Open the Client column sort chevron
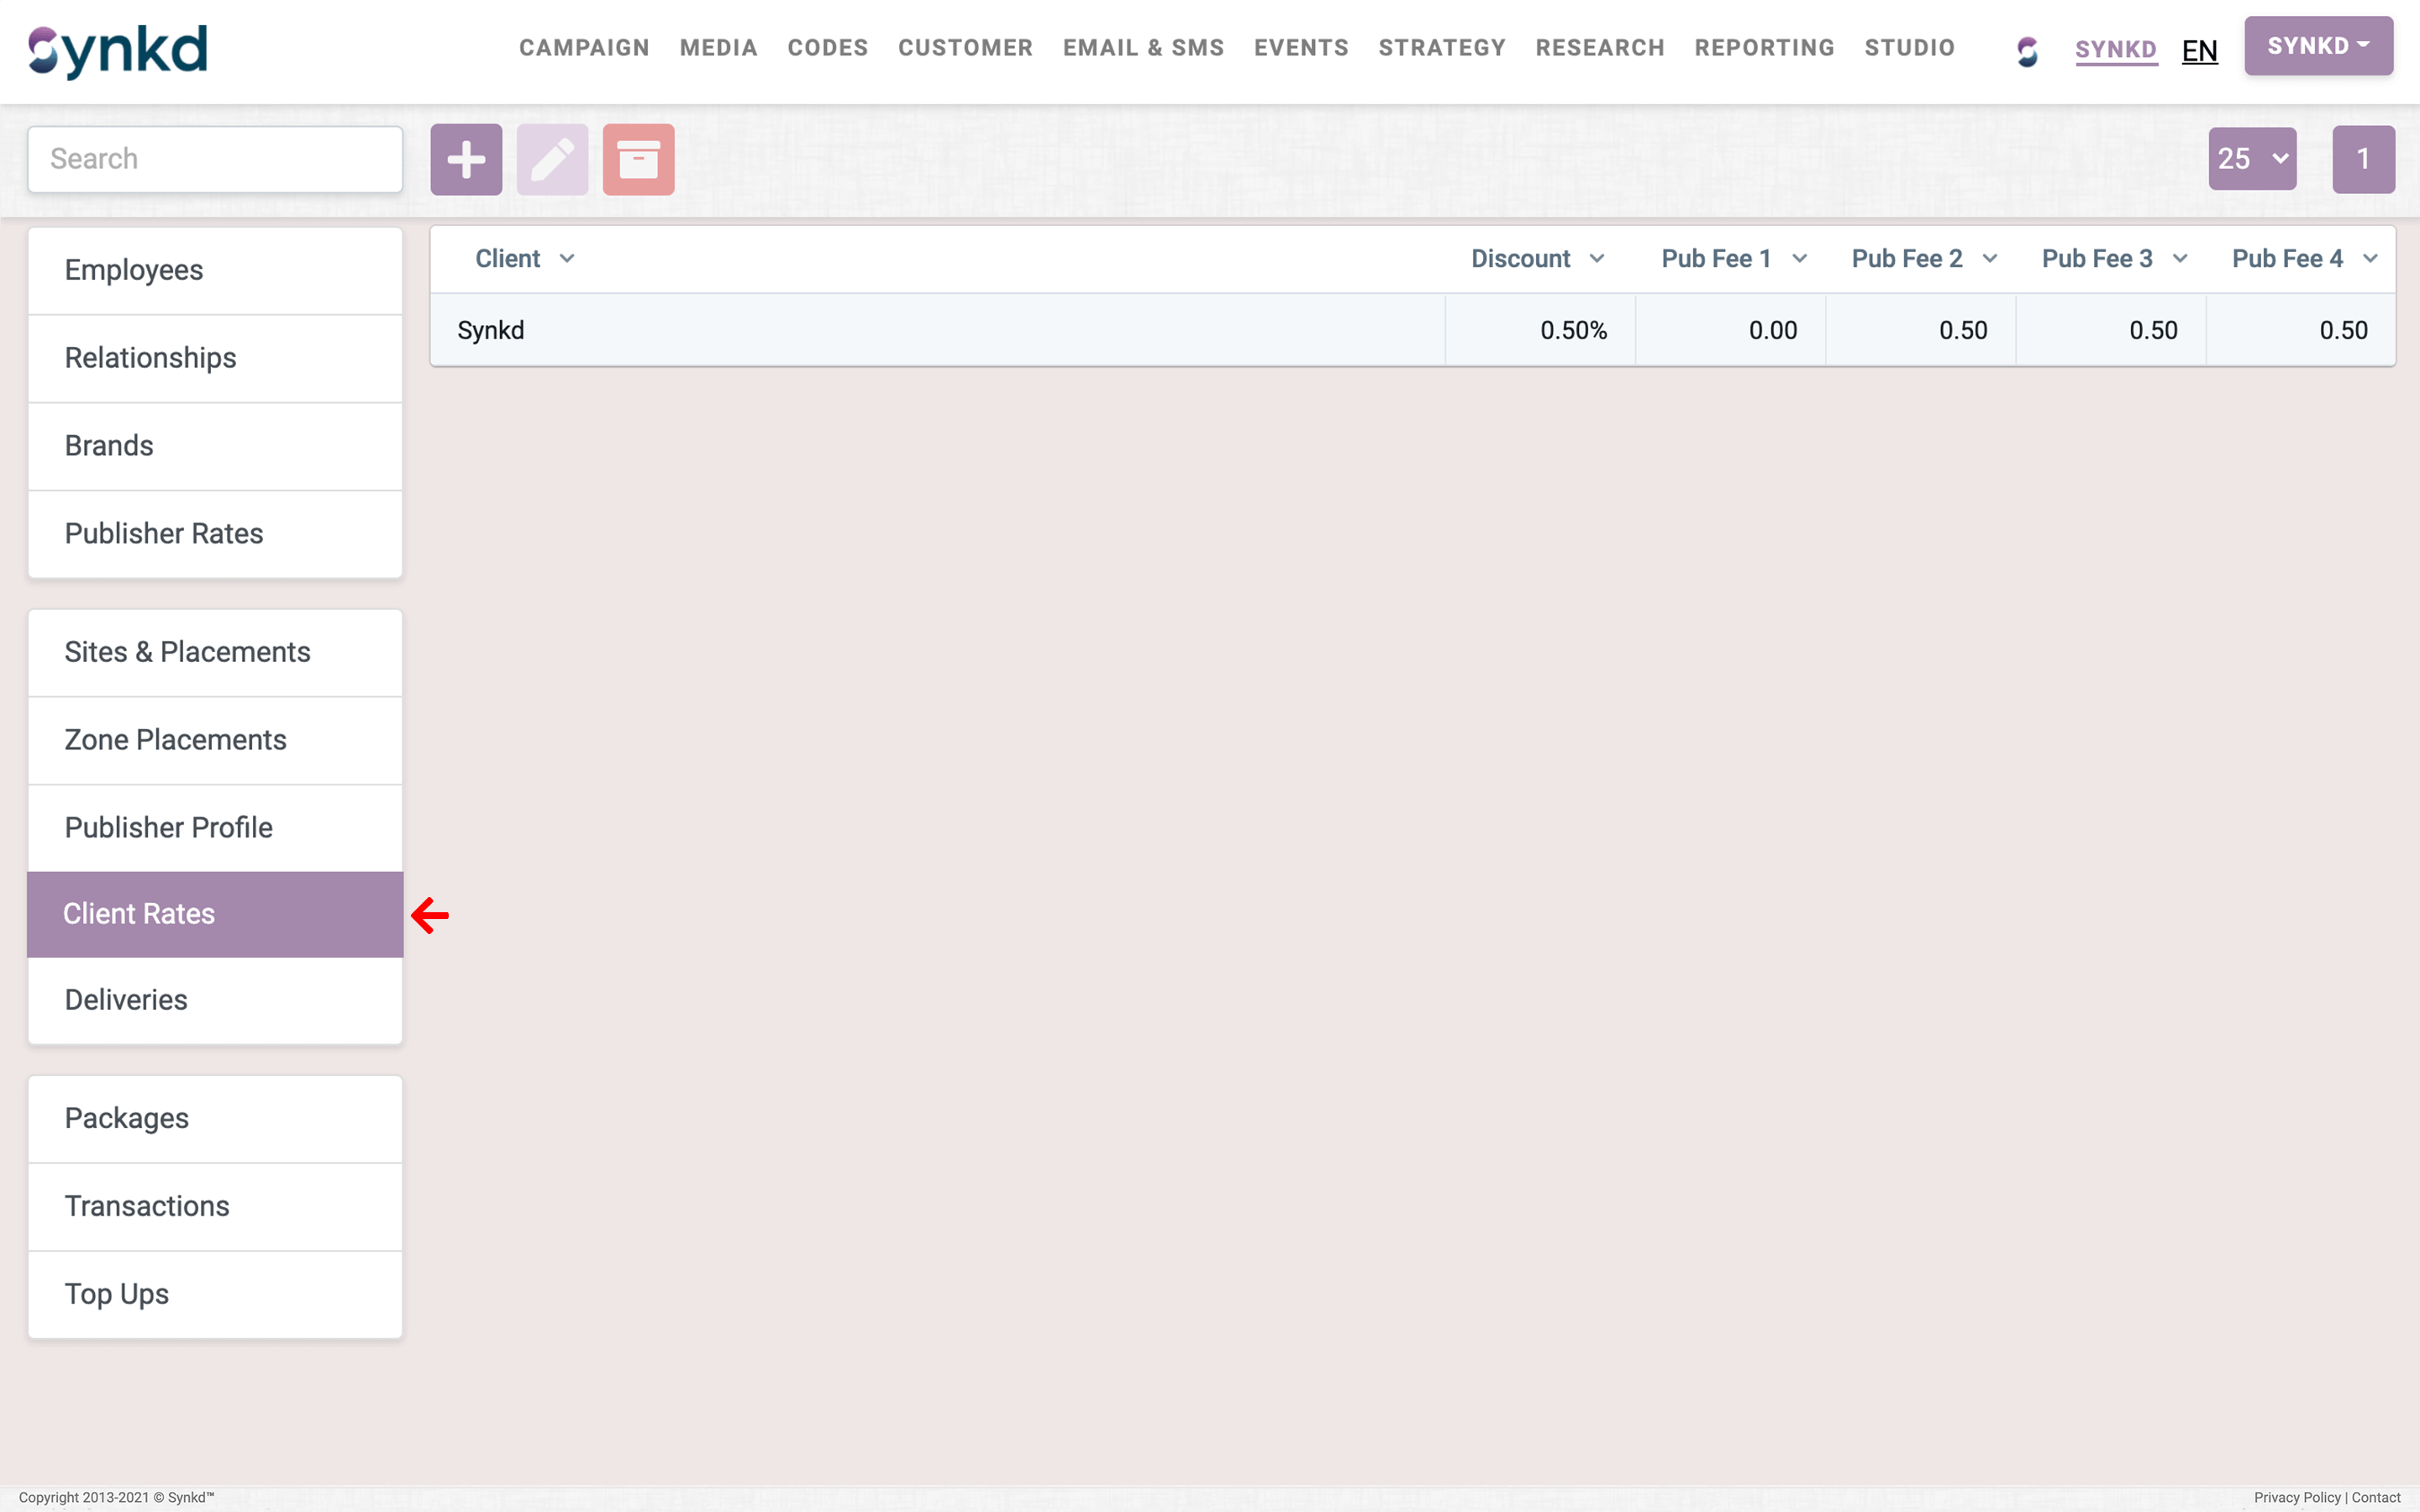Screen dimensions: 2420x1512 567,259
